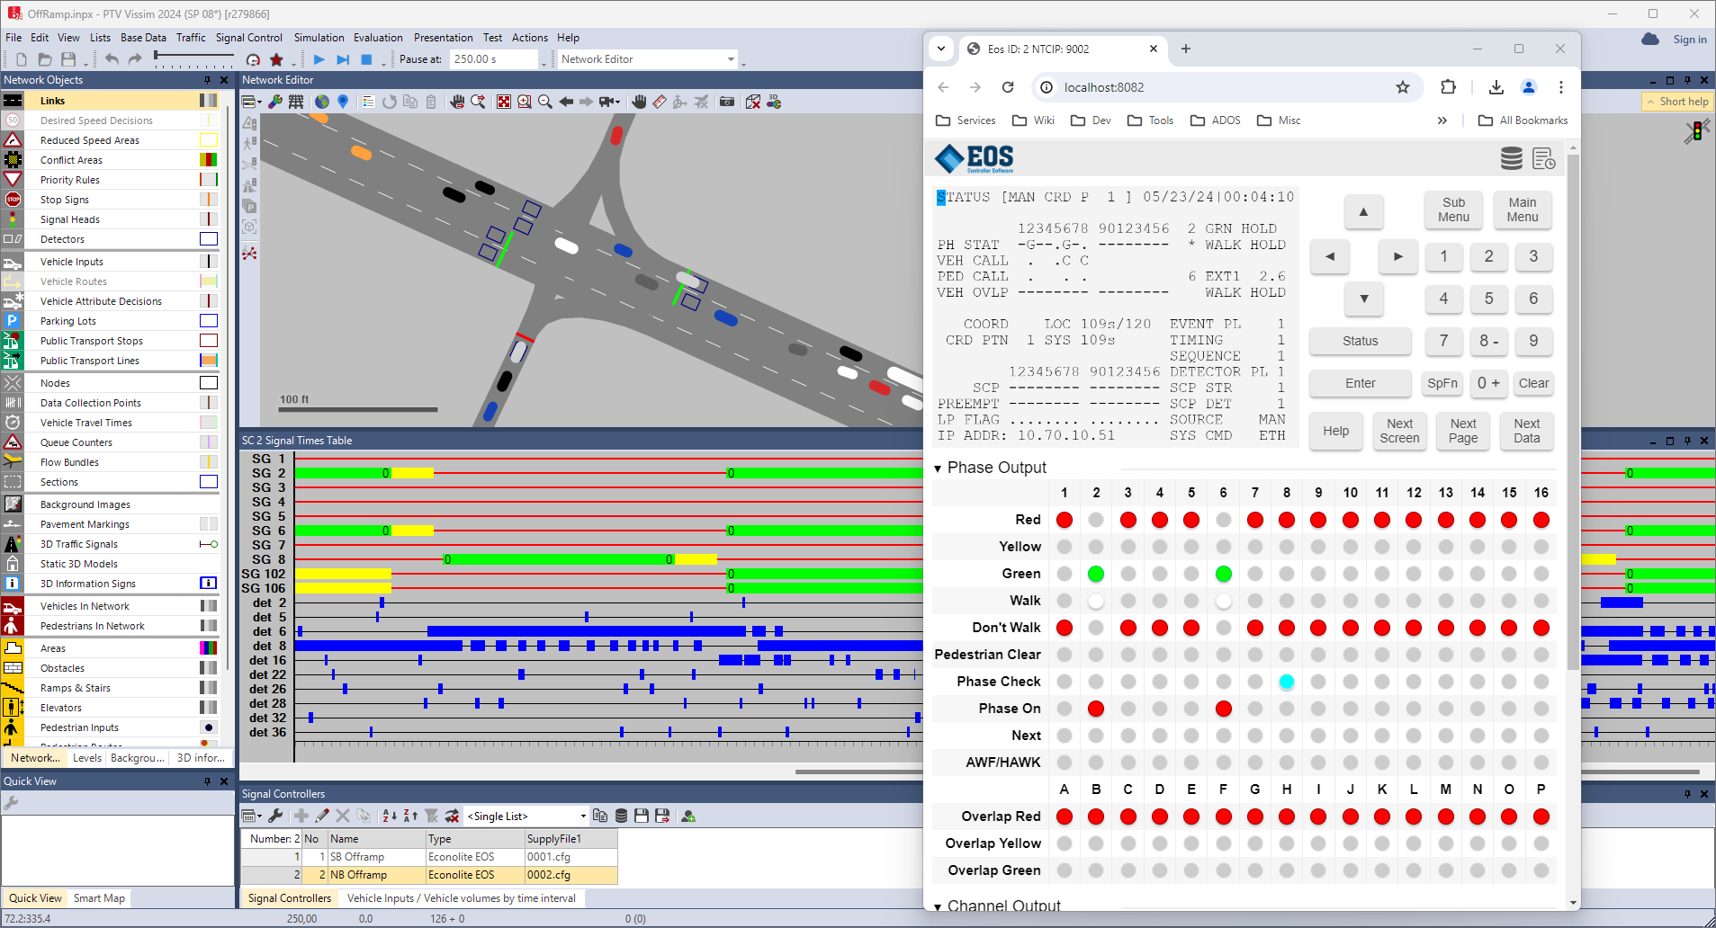This screenshot has height=928, width=1716.
Task: Open the Single List dropdown in Signal Controllers
Action: tap(582, 816)
